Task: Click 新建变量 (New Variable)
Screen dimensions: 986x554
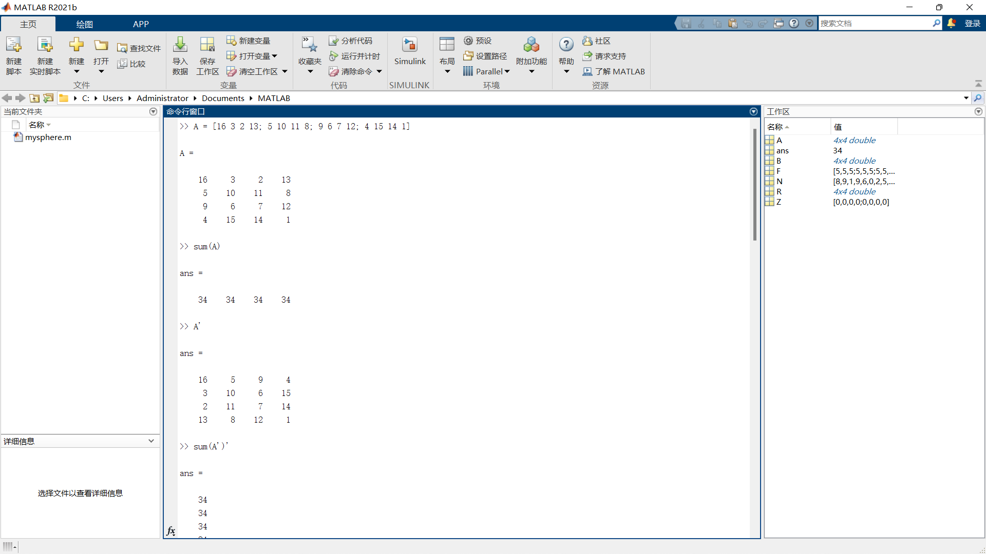Action: point(248,41)
